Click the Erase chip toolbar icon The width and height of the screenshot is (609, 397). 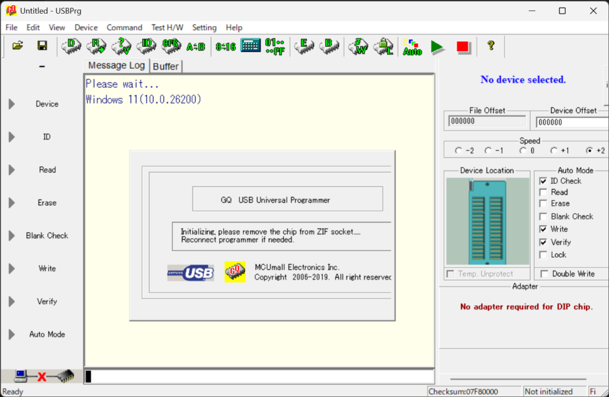tap(304, 46)
